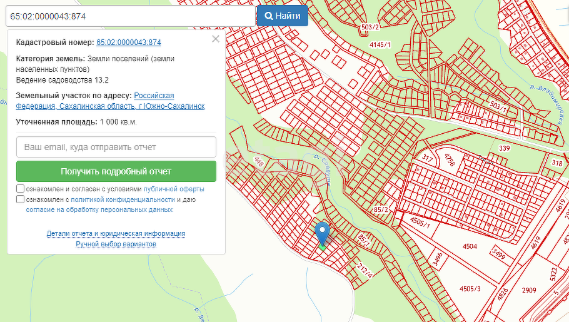Select parcel 4504 on the map
Viewport: 569px width, 322px height.
(469, 246)
